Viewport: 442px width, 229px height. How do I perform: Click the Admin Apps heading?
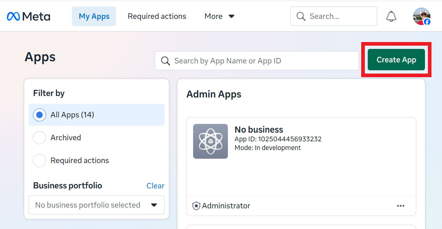coord(214,95)
